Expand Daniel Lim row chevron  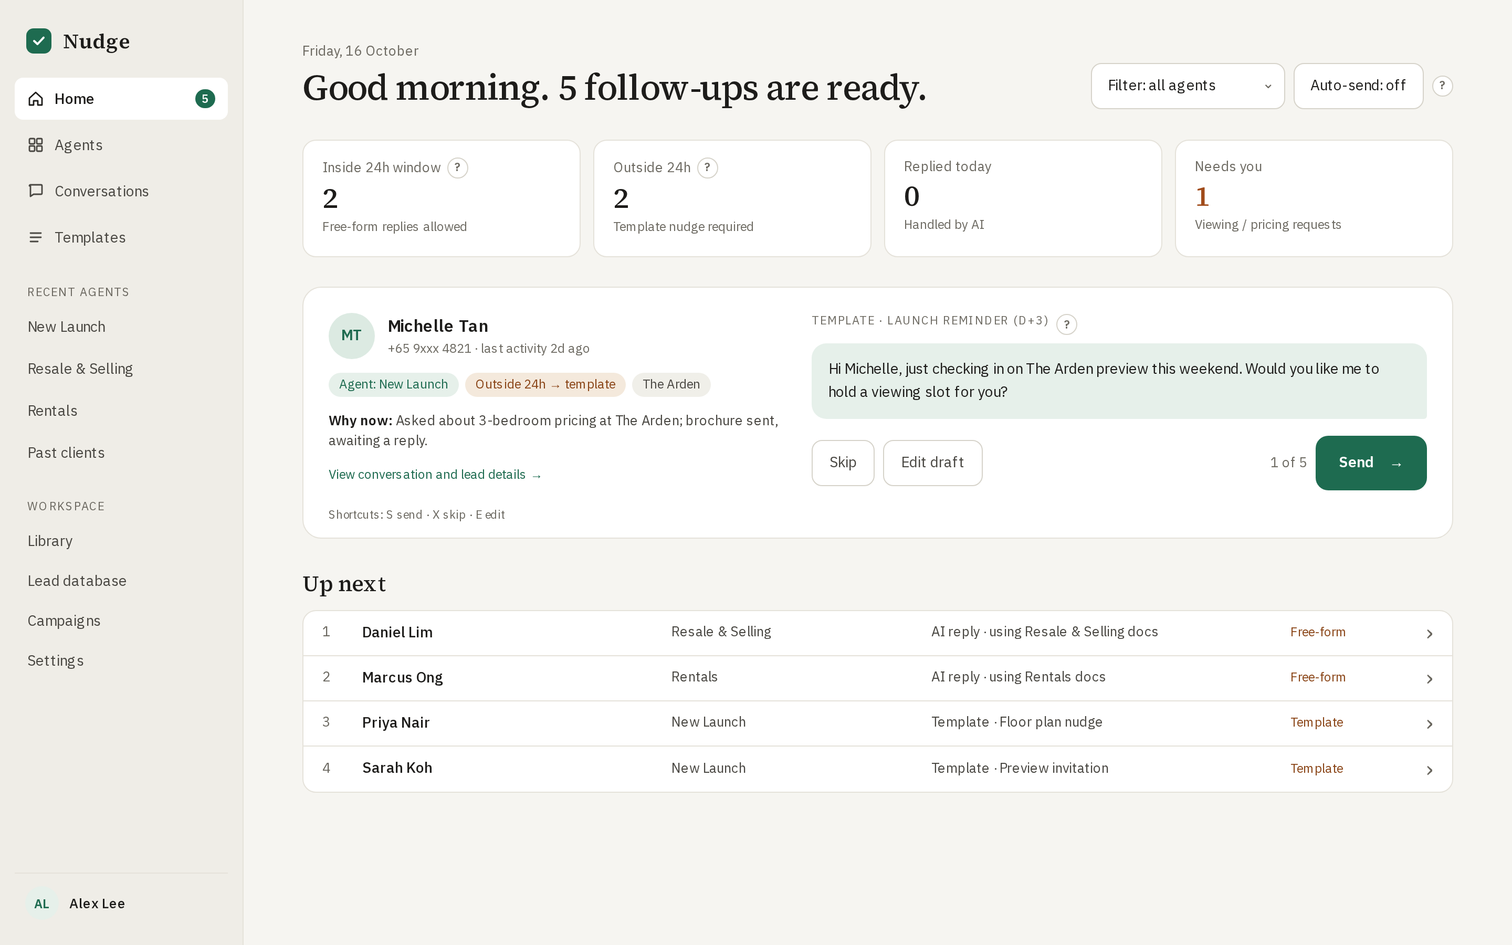[x=1430, y=634]
